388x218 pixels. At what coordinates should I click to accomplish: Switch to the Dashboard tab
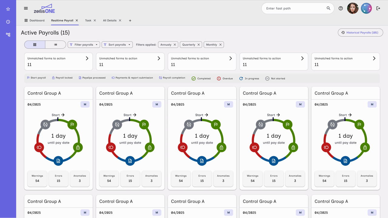point(35,21)
